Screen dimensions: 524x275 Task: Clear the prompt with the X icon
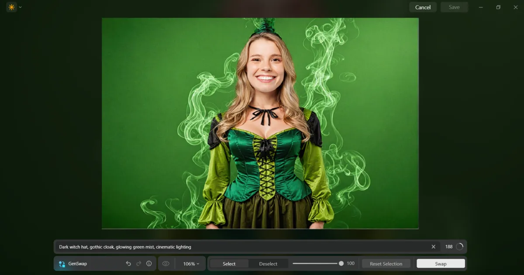coord(433,246)
